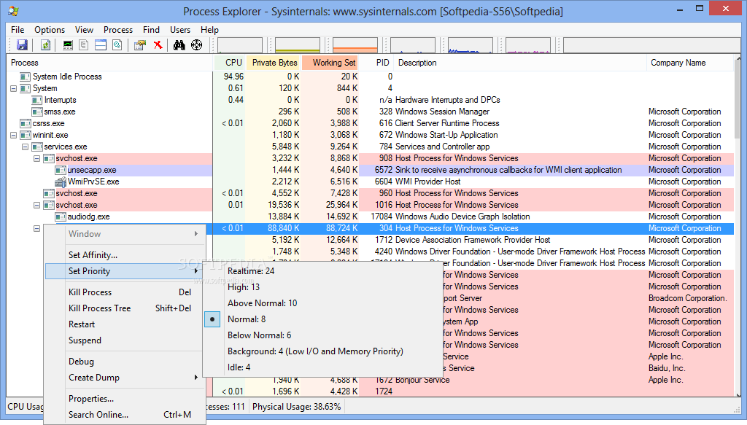Image resolution: width=747 pixels, height=425 pixels.
Task: Click the audiodg.exe process icon
Action: click(61, 217)
